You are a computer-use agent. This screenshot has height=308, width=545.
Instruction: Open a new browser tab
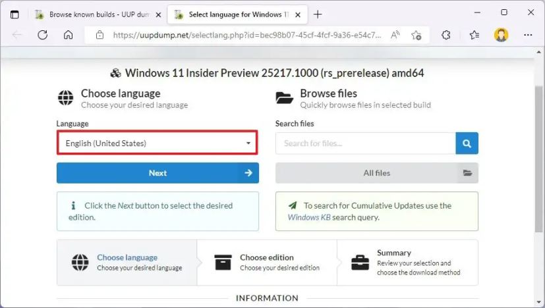[318, 14]
